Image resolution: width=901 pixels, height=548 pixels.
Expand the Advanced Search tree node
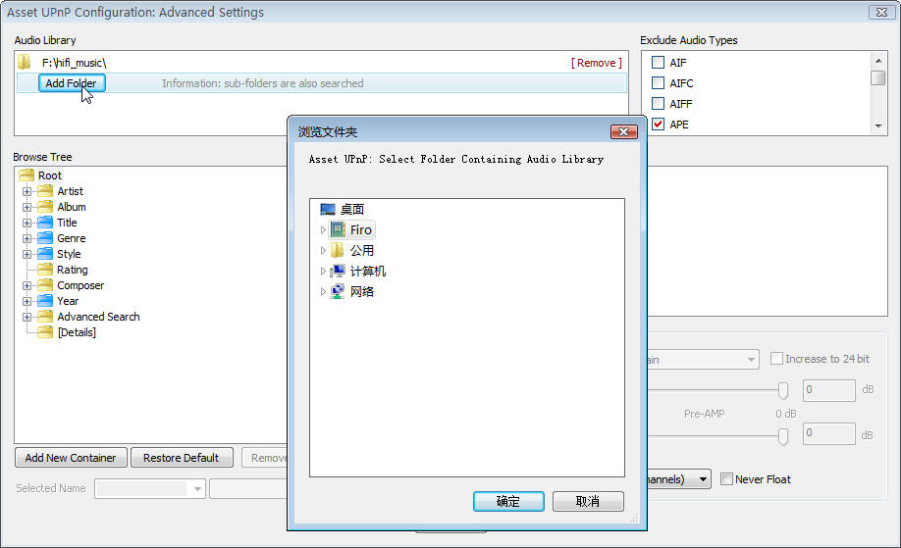[26, 317]
